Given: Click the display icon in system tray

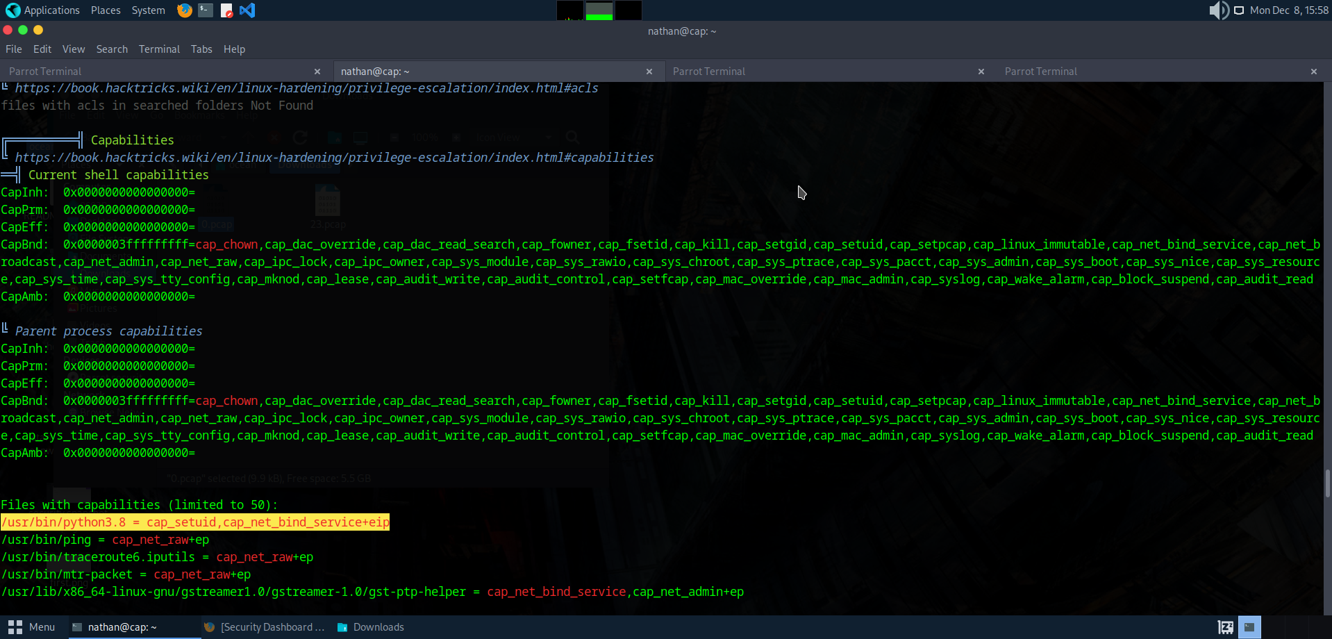Looking at the screenshot, I should 1239,10.
